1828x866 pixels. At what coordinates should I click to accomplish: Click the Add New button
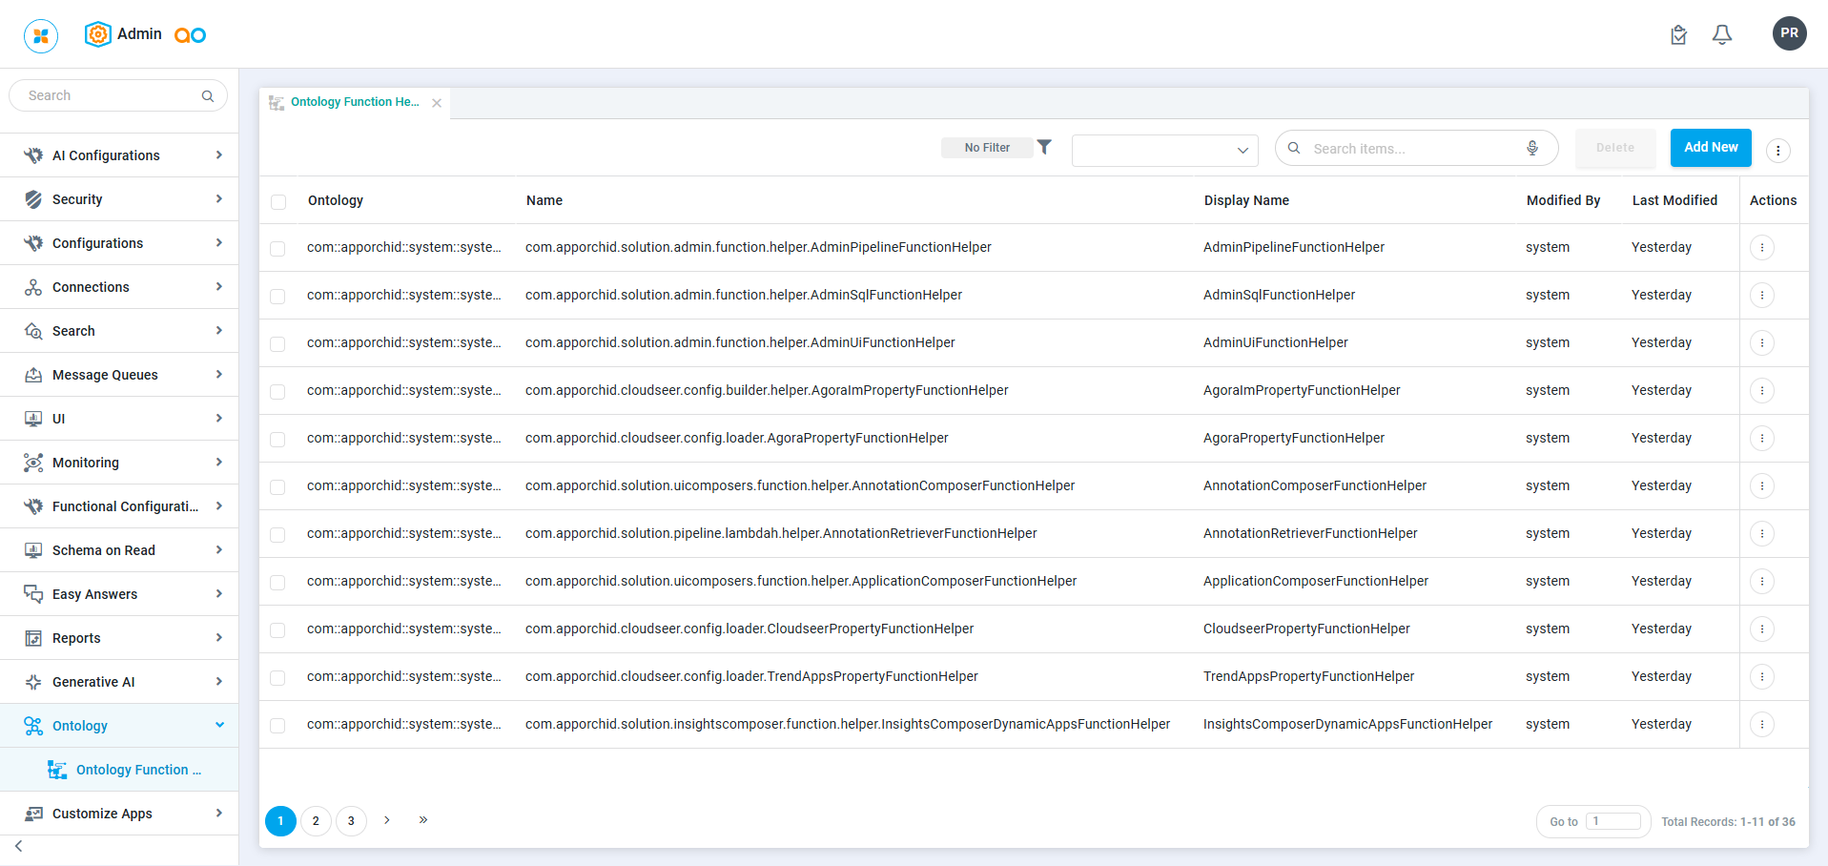1710,148
